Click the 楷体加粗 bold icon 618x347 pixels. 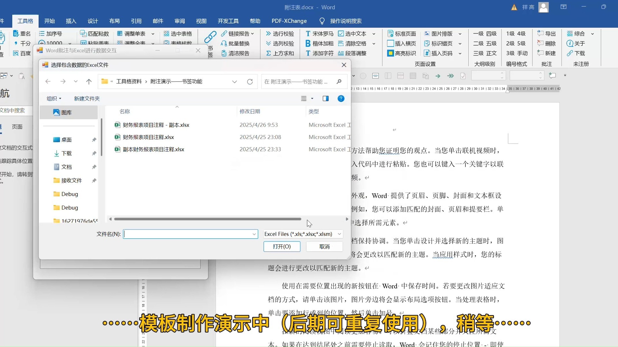pos(308,43)
